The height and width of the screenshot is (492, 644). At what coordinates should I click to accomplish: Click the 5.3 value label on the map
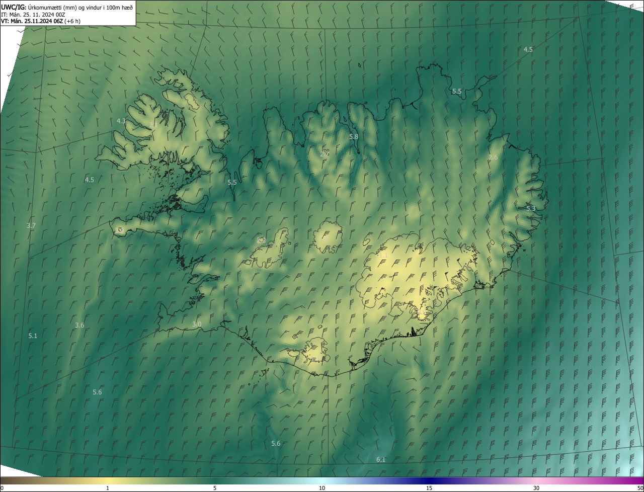[531, 208]
